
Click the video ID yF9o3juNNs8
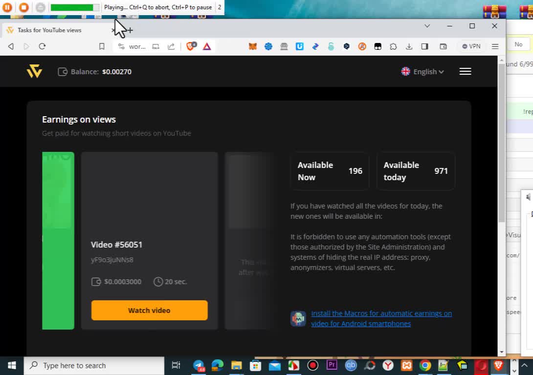112,260
